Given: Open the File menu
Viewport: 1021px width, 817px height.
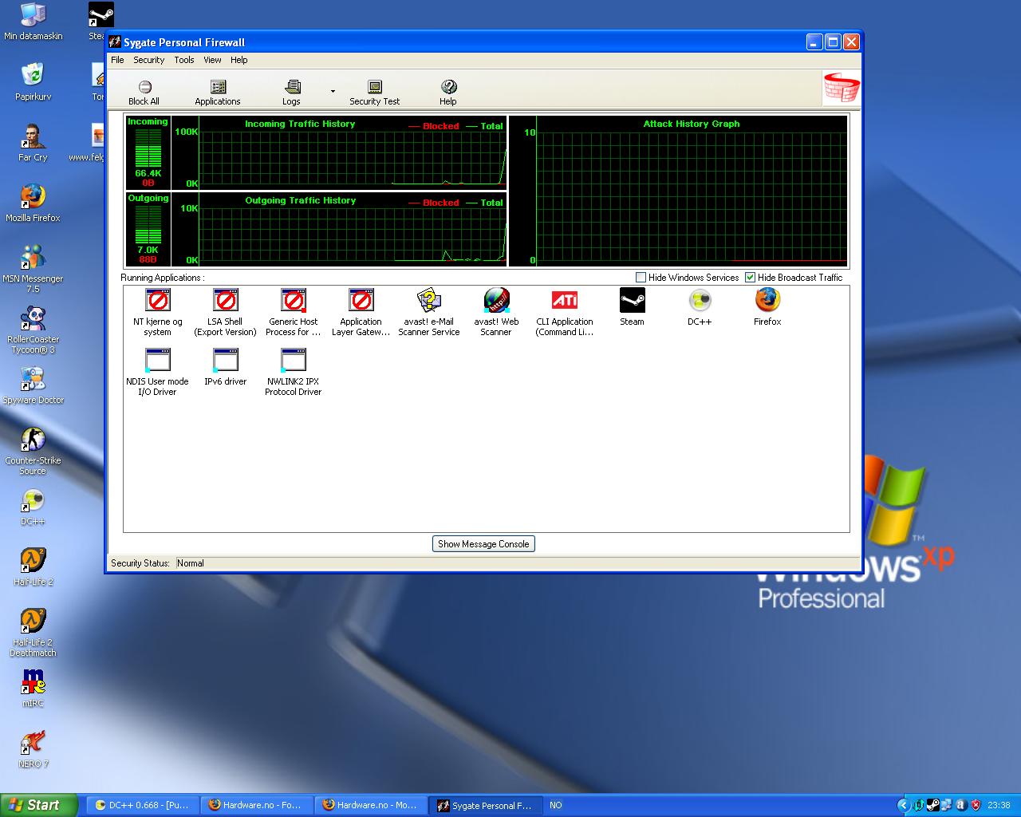Looking at the screenshot, I should tap(117, 60).
